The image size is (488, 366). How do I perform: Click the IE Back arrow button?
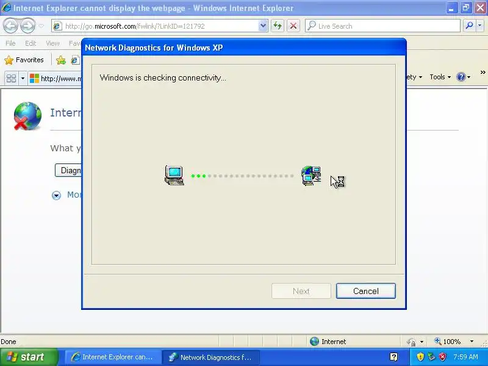coord(11,26)
